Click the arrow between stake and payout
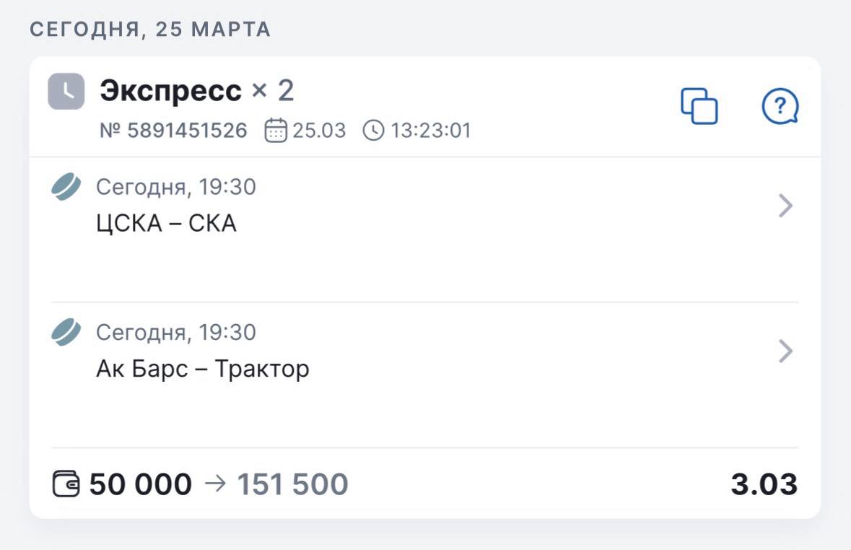851x550 pixels. (214, 484)
